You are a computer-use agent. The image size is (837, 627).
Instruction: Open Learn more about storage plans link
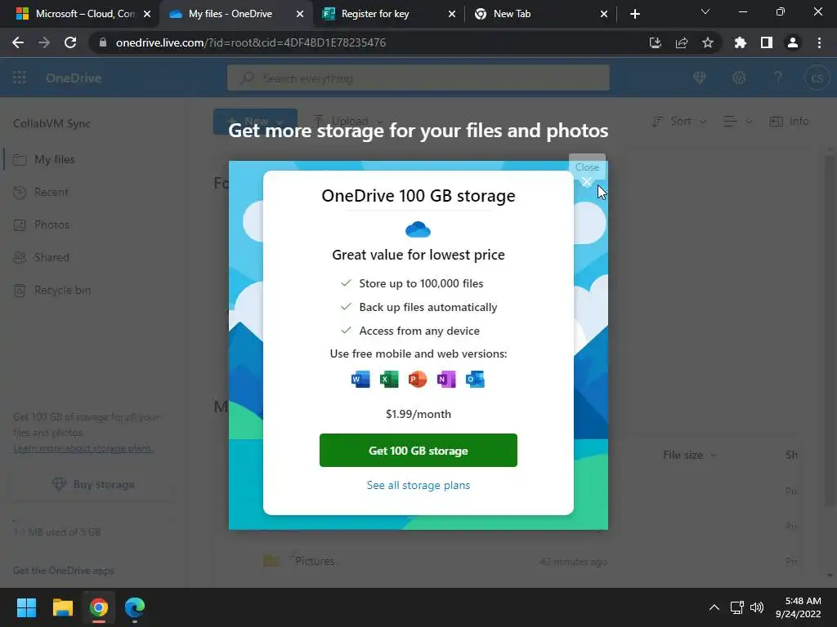click(83, 448)
